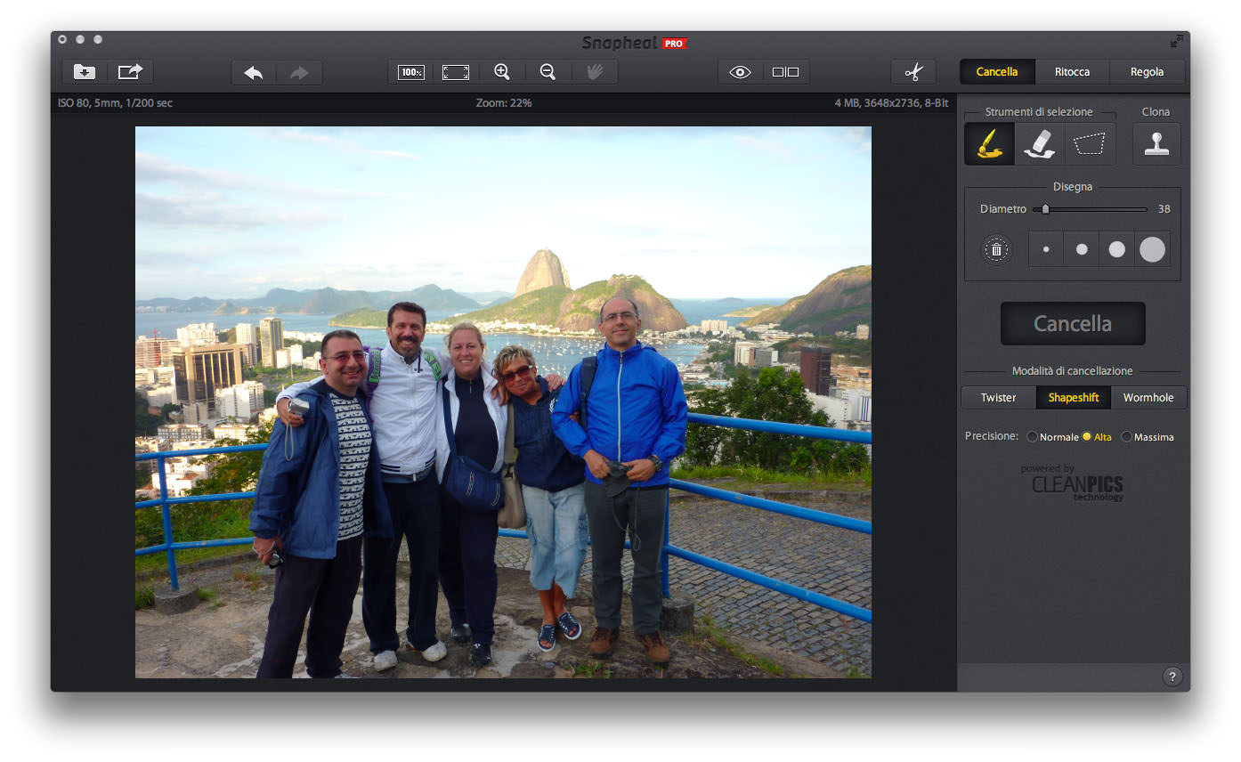This screenshot has width=1241, height=762.
Task: Select the scissors crop tool
Action: click(913, 72)
